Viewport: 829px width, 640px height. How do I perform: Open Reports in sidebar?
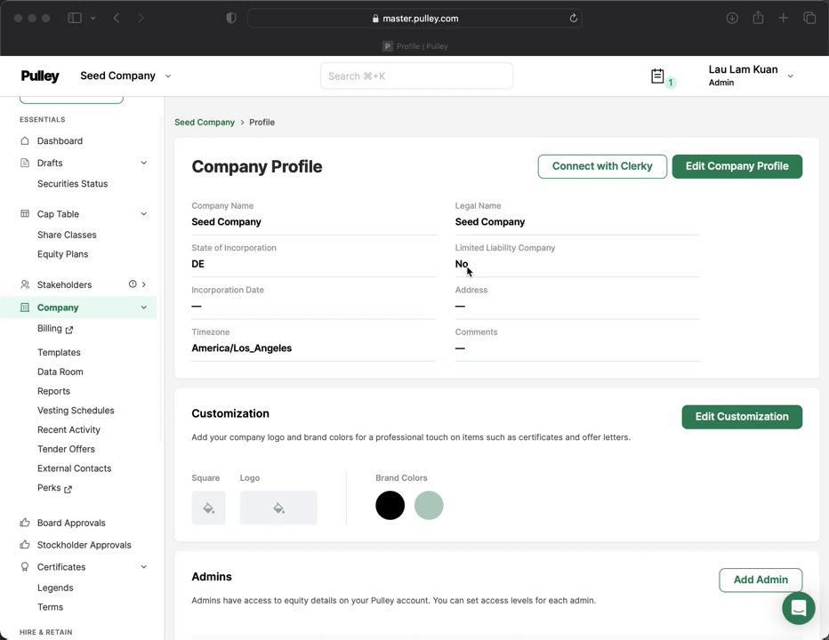(53, 391)
